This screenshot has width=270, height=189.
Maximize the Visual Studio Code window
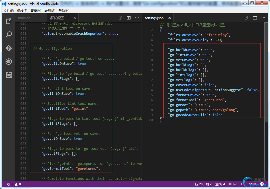(252, 3)
